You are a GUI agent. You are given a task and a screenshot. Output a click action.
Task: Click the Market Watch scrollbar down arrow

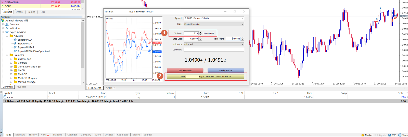[x=83, y=8]
